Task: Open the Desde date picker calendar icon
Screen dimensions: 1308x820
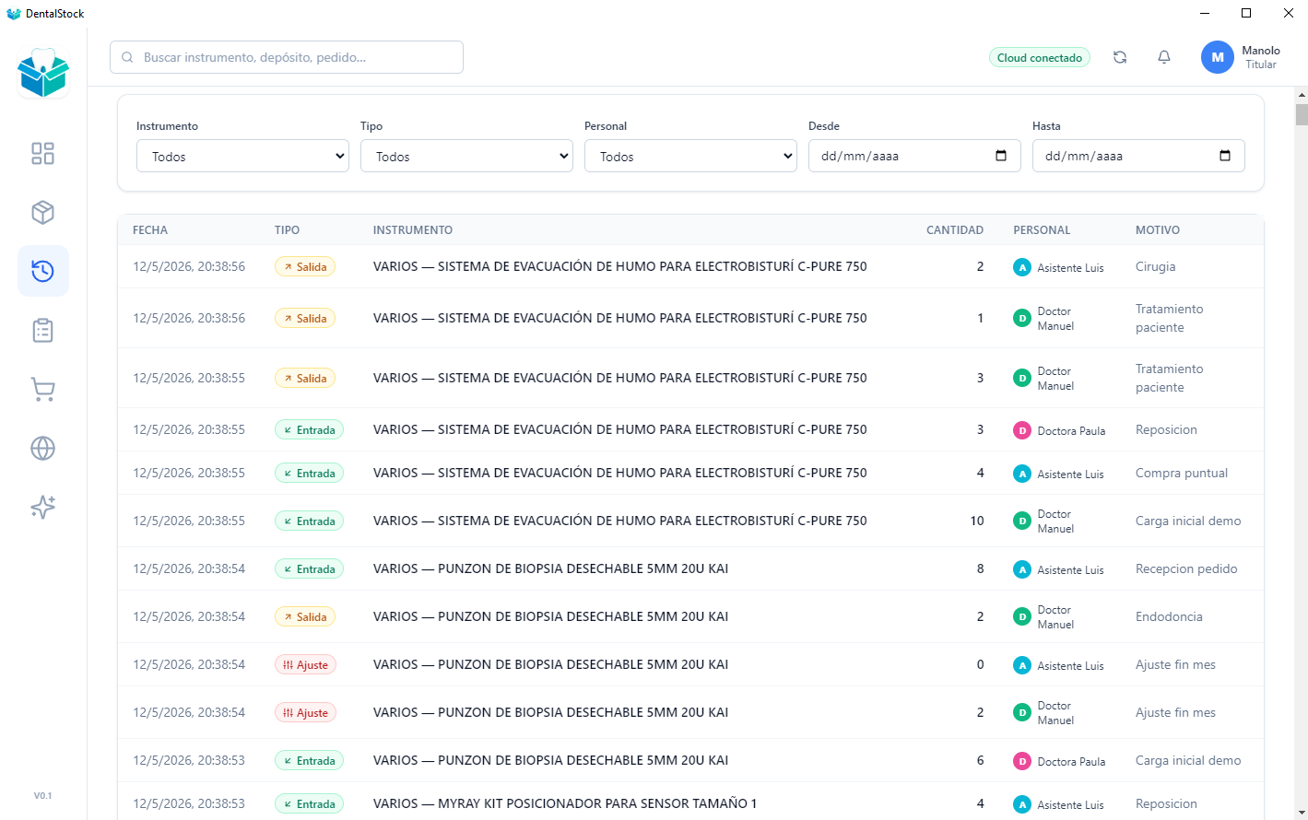Action: point(1001,156)
